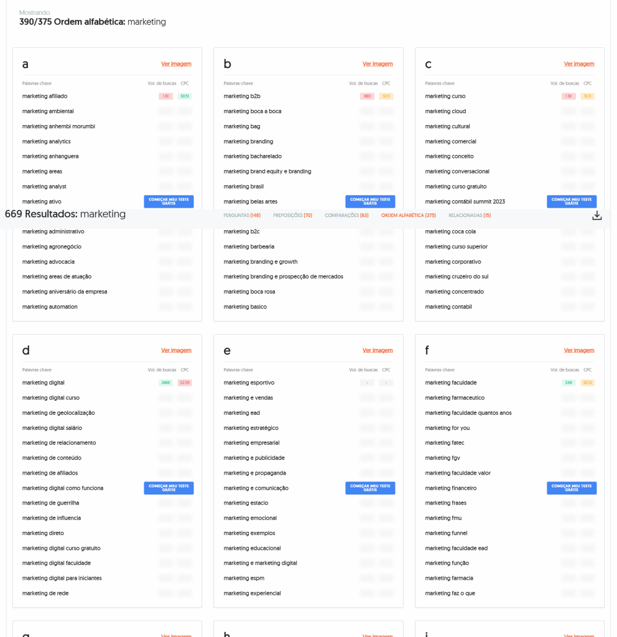Select keyword marketing esportivo

pos(249,383)
